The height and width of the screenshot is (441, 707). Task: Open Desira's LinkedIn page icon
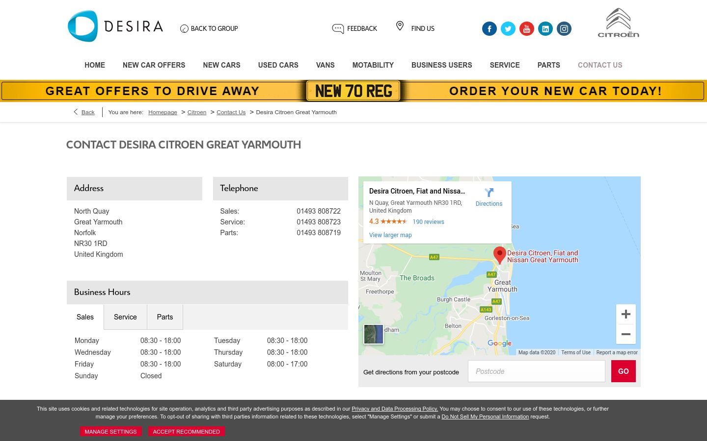tap(545, 29)
